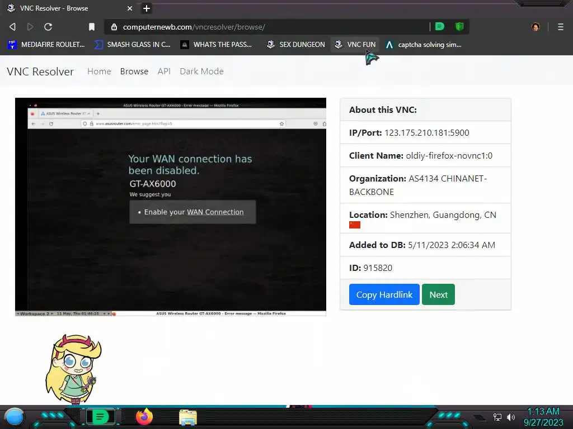This screenshot has height=429, width=573.
Task: Go to Home in the navbar
Action: click(99, 71)
